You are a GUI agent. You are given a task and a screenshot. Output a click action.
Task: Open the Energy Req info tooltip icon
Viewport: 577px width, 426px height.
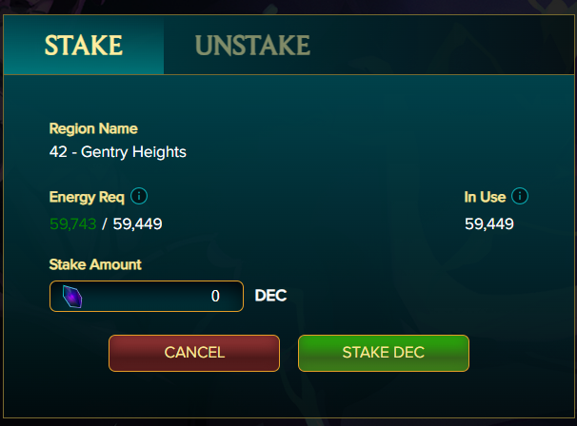pos(139,196)
